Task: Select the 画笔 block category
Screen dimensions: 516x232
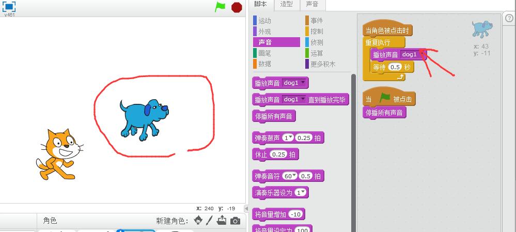Action: pyautogui.click(x=264, y=53)
